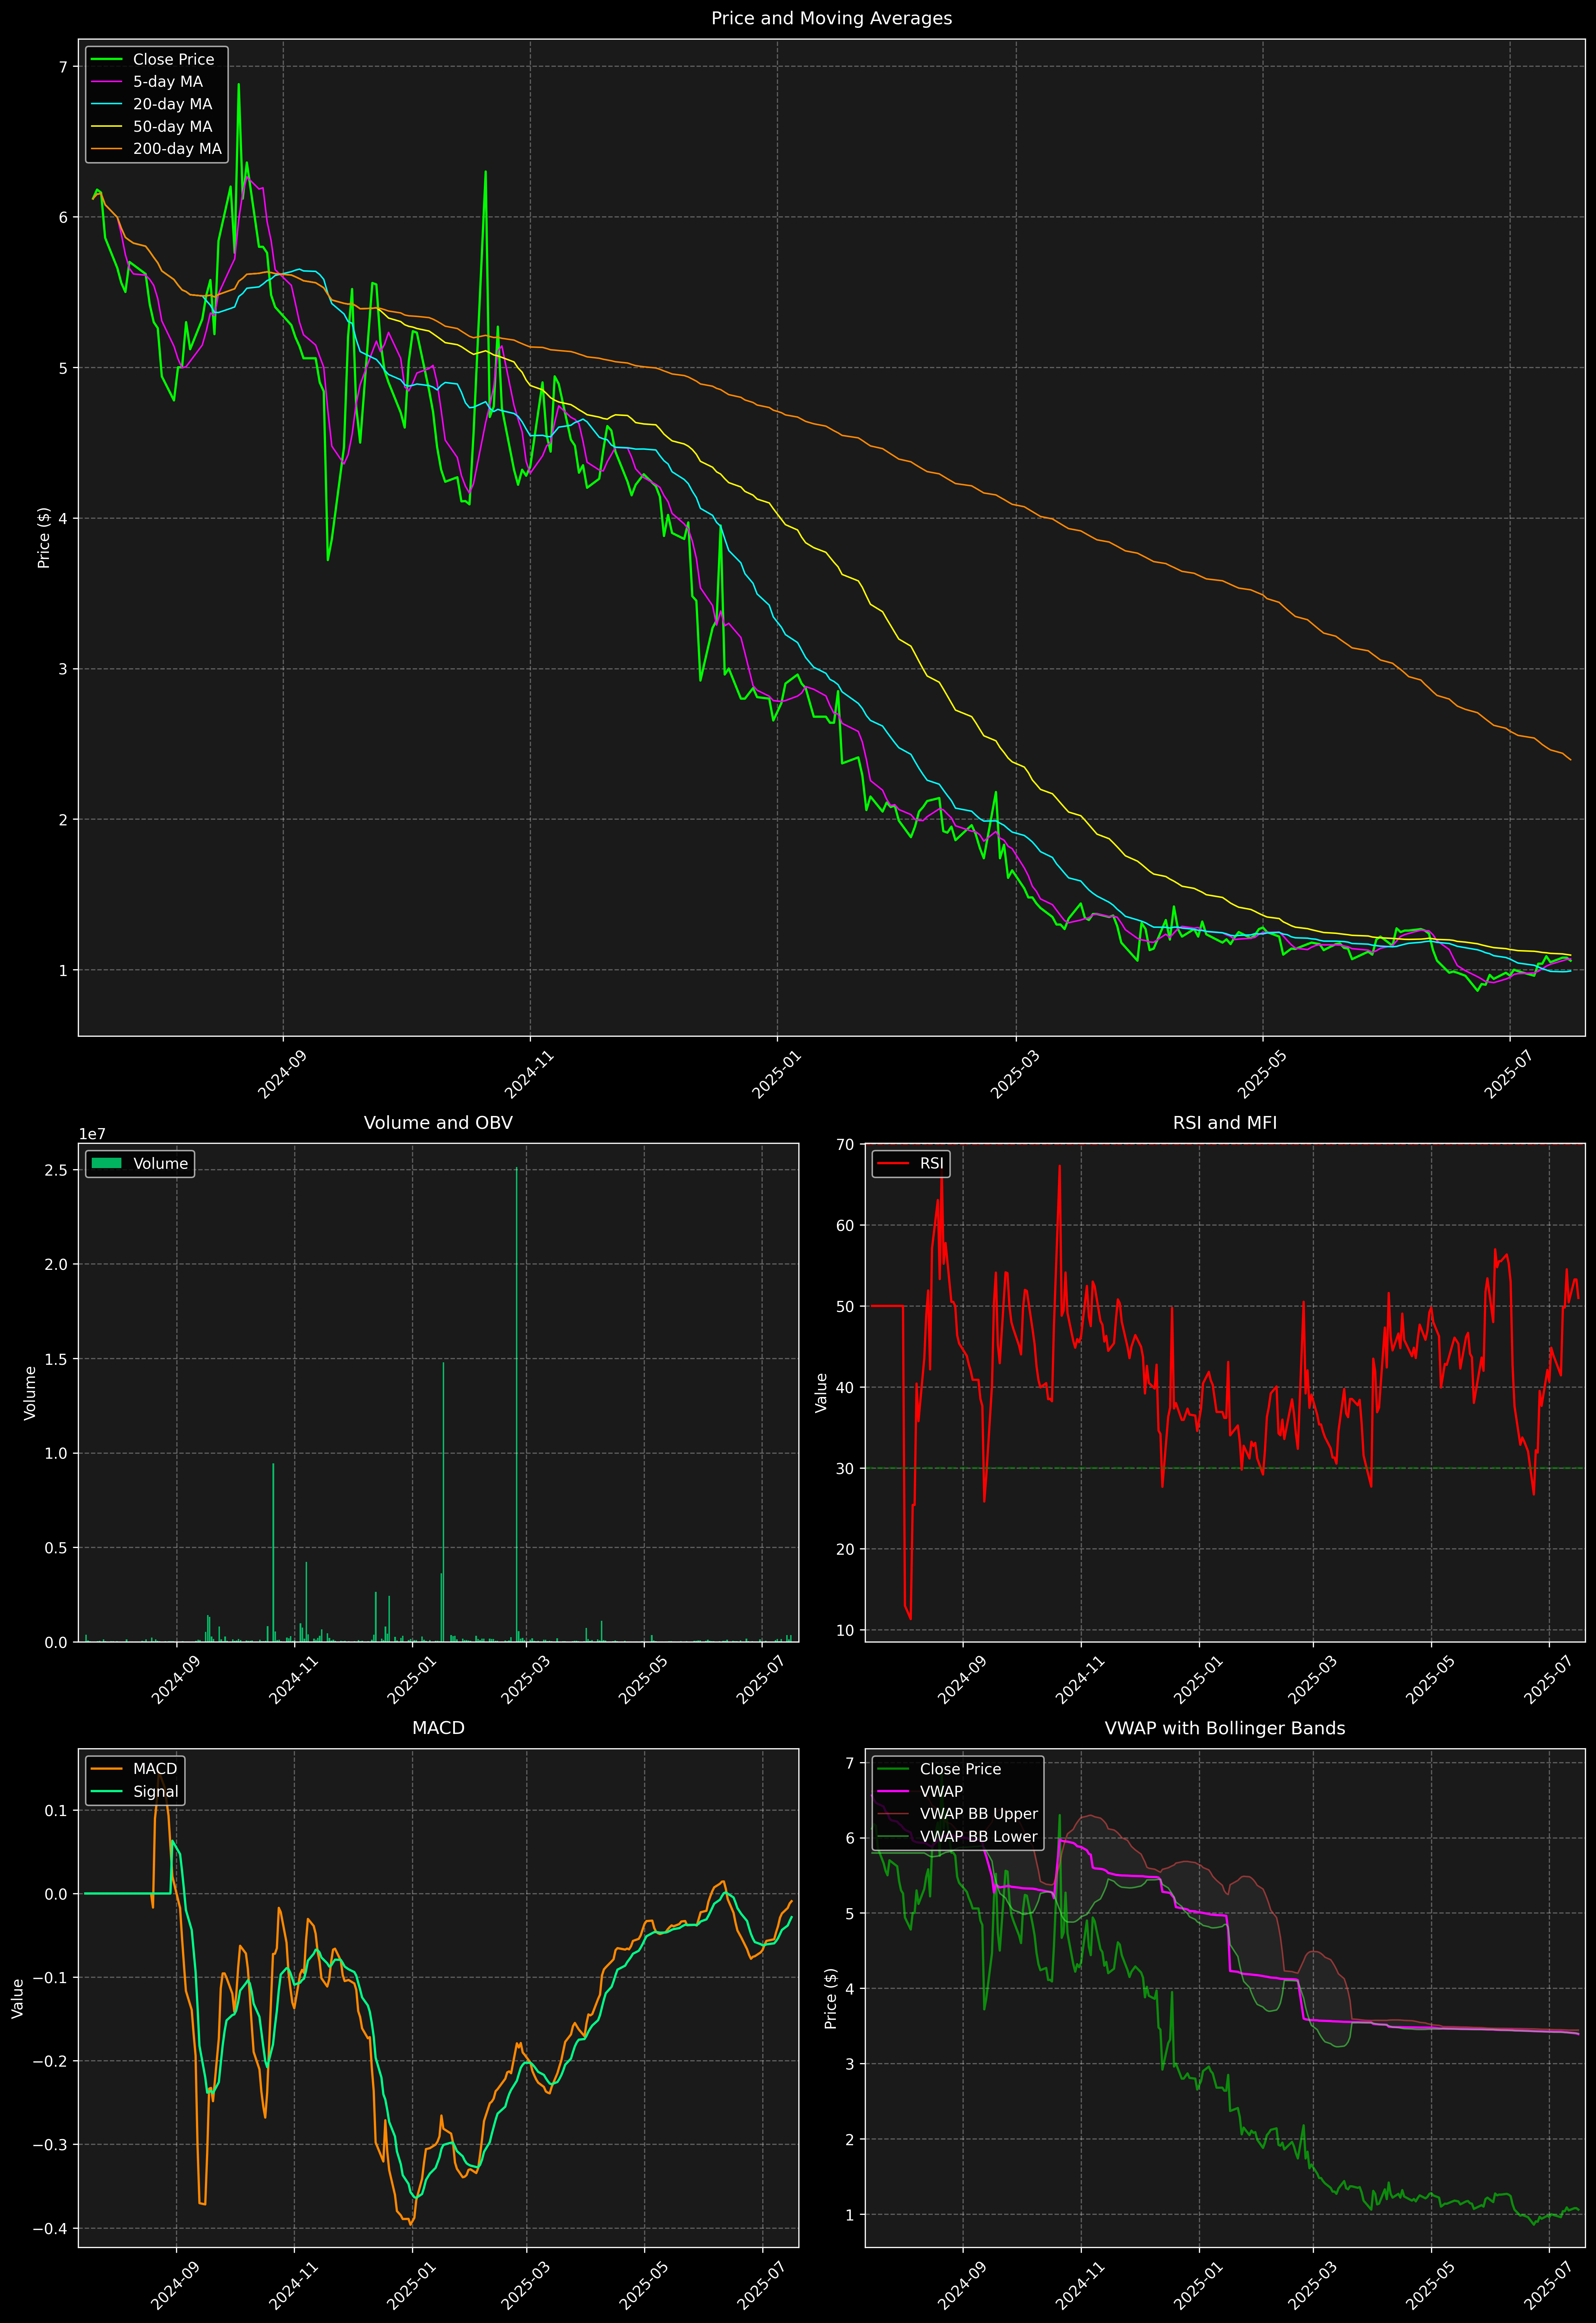Click the '70' tick on the RSI axis
This screenshot has height=2323, width=1596.
coord(846,1145)
